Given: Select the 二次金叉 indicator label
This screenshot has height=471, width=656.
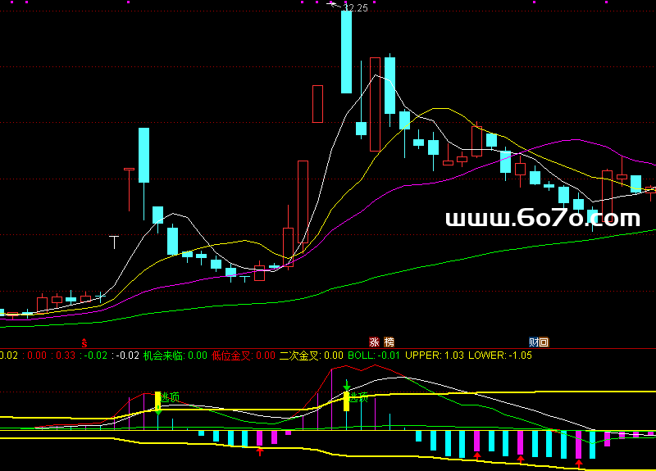Looking at the screenshot, I should [x=300, y=356].
